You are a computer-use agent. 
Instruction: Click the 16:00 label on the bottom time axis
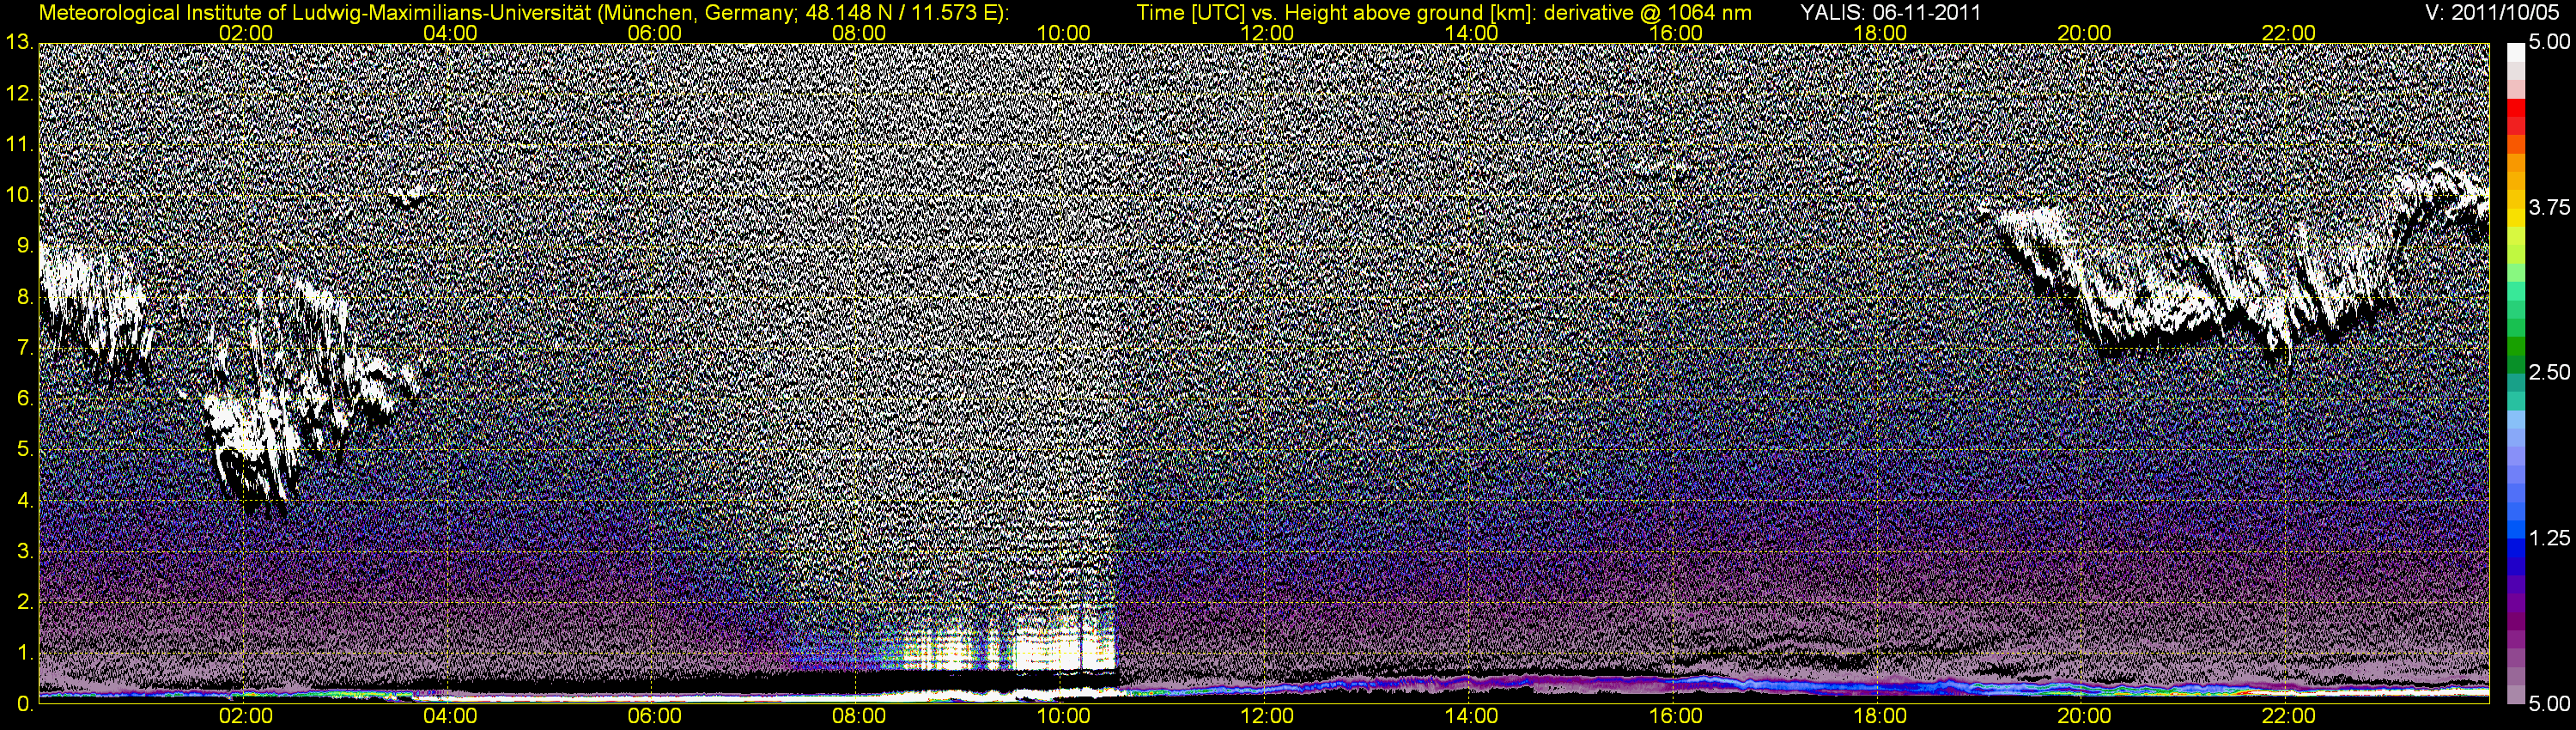pyautogui.click(x=1676, y=716)
